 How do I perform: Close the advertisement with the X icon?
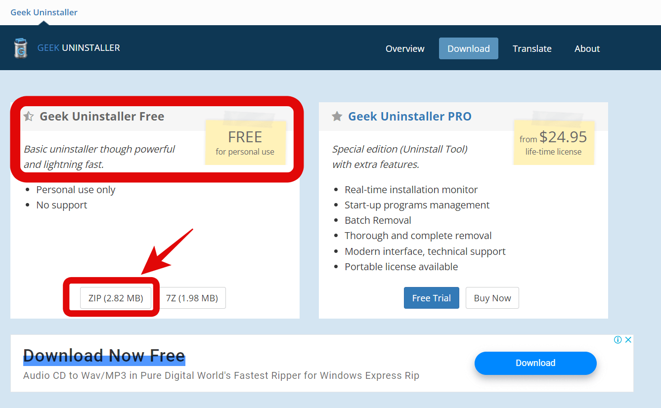click(x=628, y=339)
